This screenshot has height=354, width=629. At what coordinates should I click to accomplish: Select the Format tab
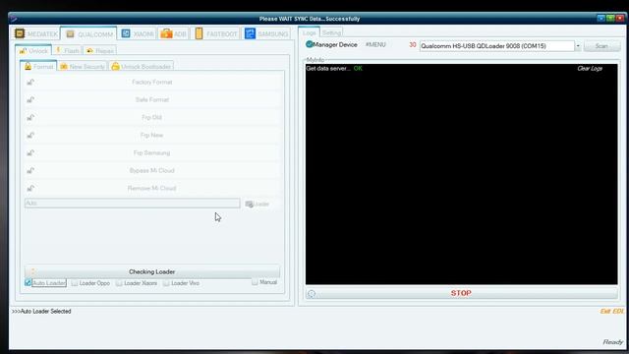(39, 66)
